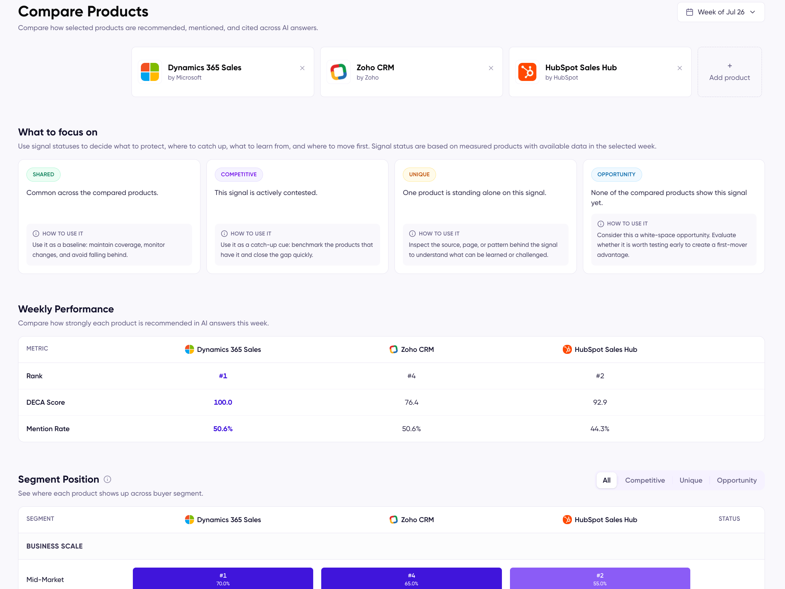Switch to the Opportunity filter tab
Image resolution: width=785 pixels, height=589 pixels.
736,480
